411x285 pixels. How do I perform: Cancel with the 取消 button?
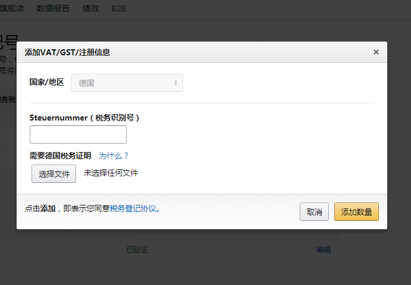(314, 211)
